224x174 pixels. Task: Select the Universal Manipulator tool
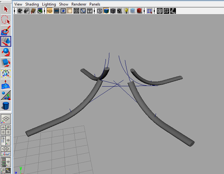[x=6, y=73]
